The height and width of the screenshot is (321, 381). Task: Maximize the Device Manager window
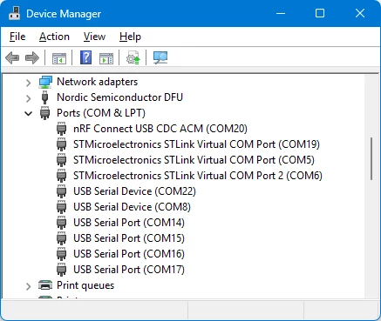coord(320,13)
